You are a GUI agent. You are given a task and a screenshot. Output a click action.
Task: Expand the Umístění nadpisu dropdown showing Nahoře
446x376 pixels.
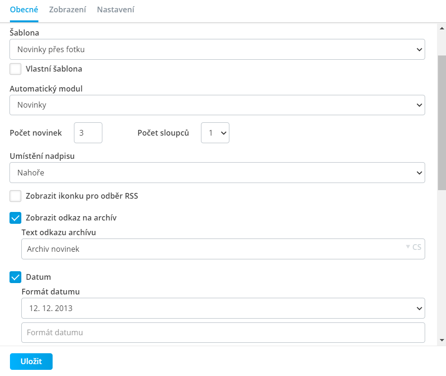217,173
